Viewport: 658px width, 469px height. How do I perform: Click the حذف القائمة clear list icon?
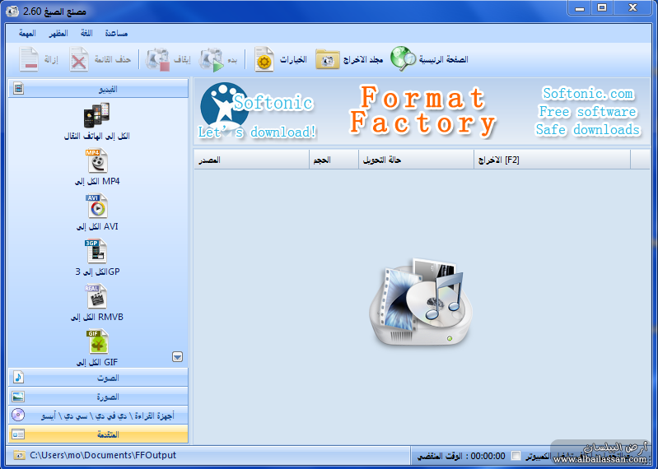tap(79, 59)
